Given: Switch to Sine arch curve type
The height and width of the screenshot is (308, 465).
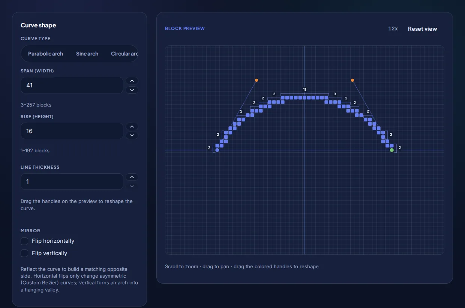Looking at the screenshot, I should pos(87,54).
